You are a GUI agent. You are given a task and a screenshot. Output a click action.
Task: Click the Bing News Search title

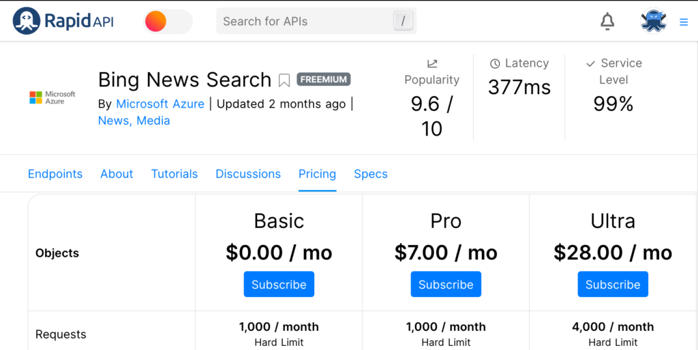[185, 80]
